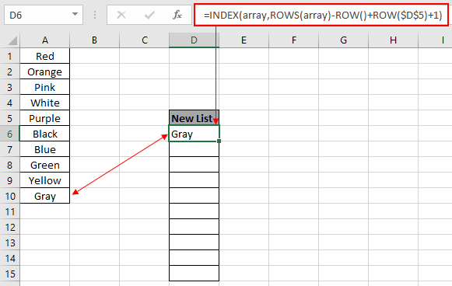Click the Enter checkmark formula icon
The image size is (452, 286).
click(149, 15)
